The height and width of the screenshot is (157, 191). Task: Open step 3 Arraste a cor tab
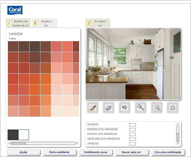click(x=98, y=23)
